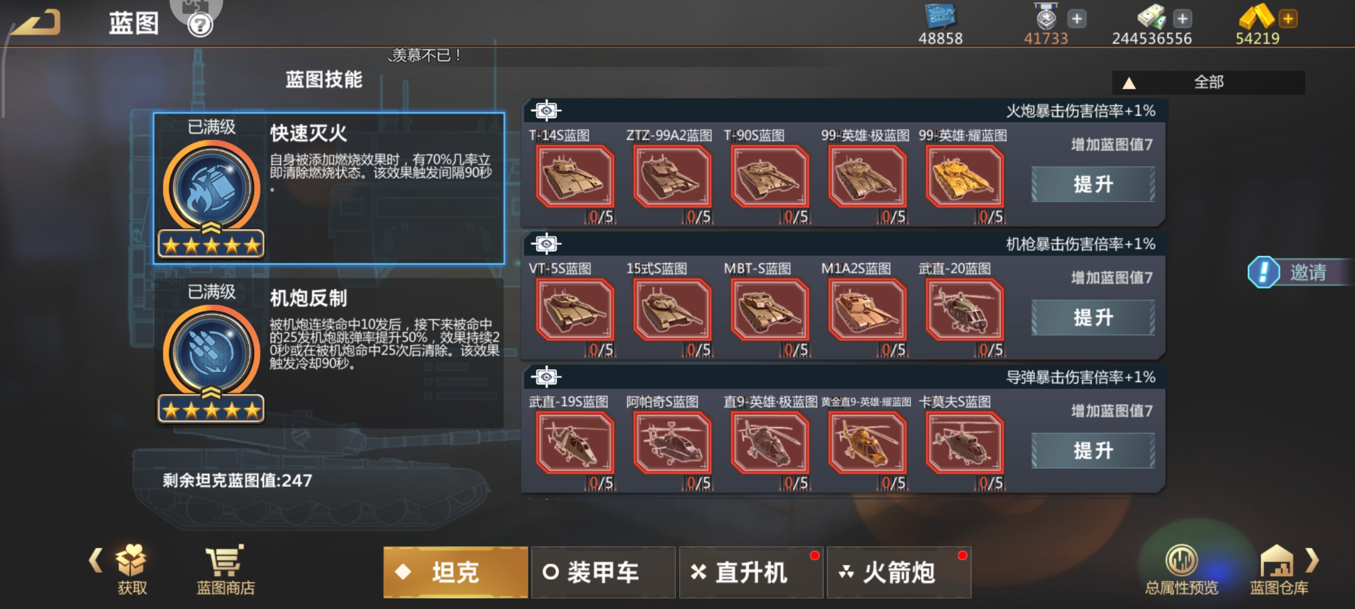The image size is (1355, 609).
Task: Select the T-14S蓝图 tank thumbnail
Action: [x=575, y=177]
